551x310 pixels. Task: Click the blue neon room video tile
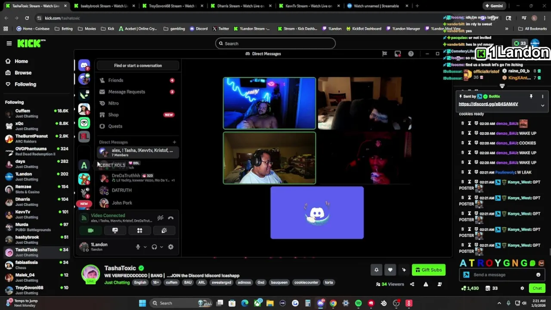pyautogui.click(x=269, y=103)
